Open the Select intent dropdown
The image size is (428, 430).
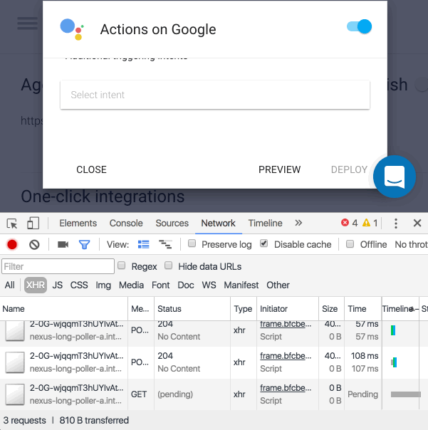[215, 95]
